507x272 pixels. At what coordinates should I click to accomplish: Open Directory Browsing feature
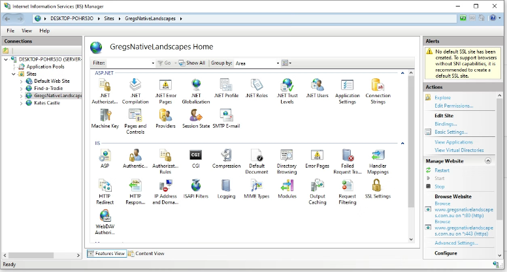(287, 161)
